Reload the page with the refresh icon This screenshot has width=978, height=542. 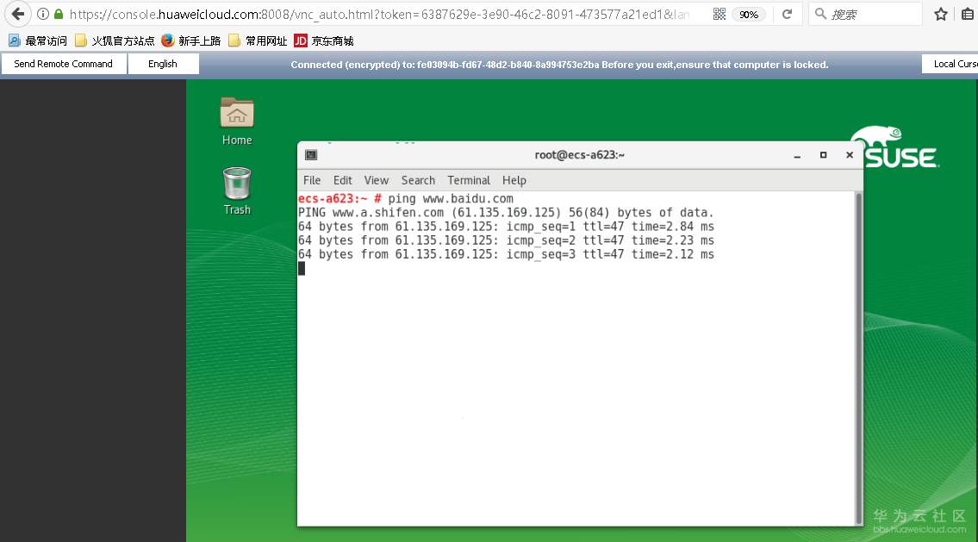point(788,14)
